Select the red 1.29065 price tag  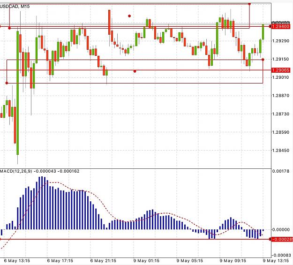281,70
